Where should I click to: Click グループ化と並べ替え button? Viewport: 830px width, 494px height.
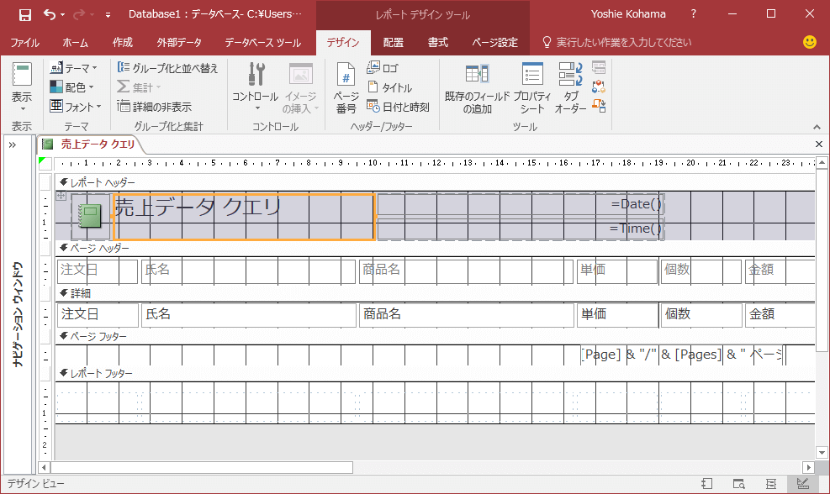[x=167, y=68]
